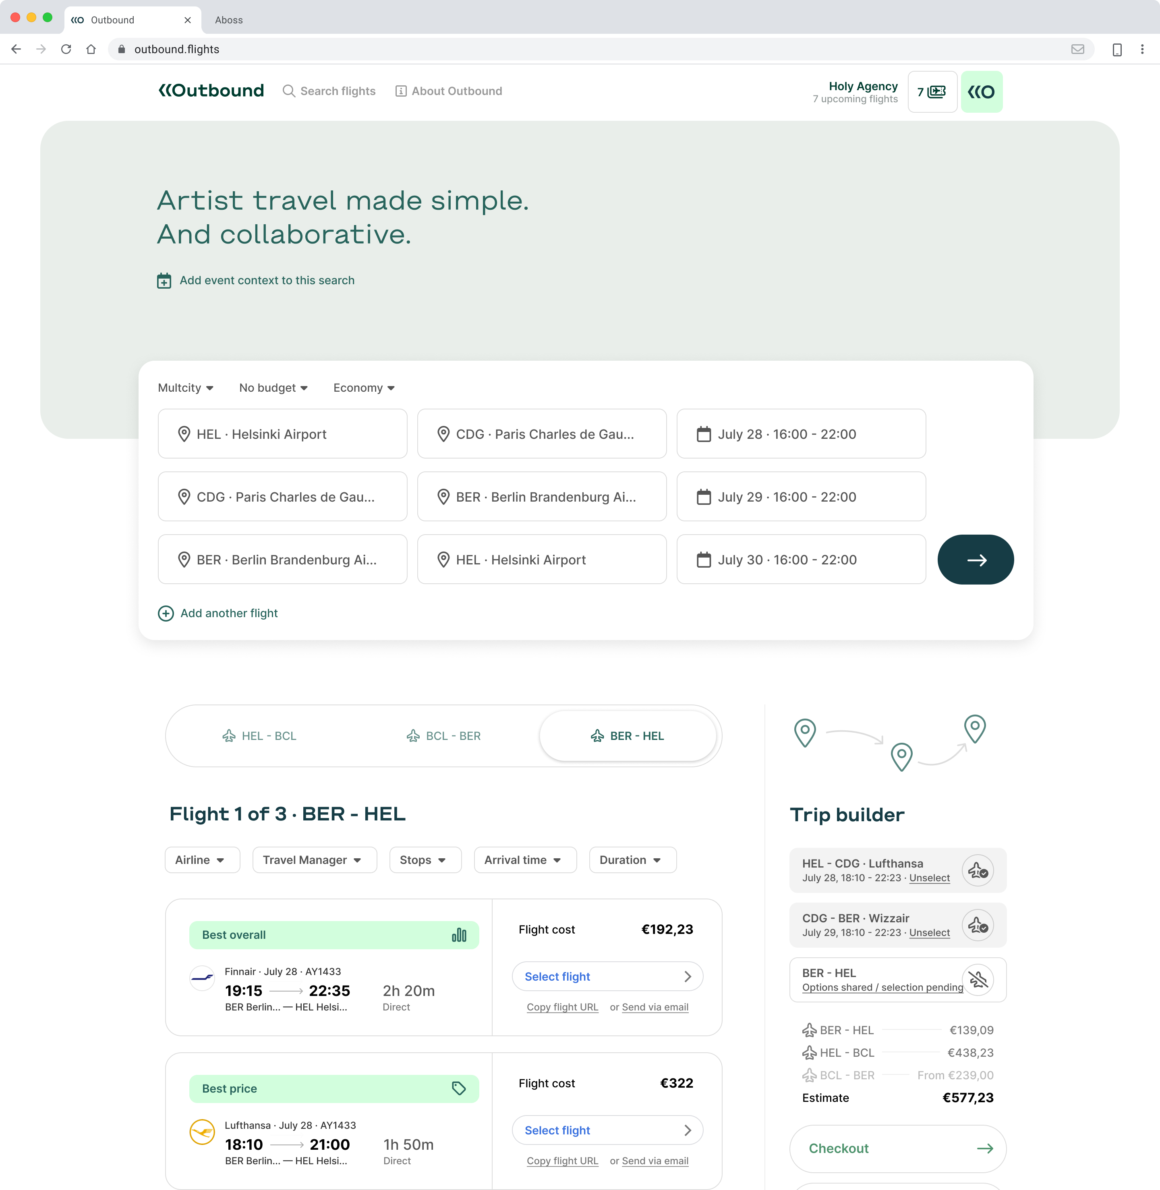The width and height of the screenshot is (1160, 1190).
Task: Switch to the HEL - BCL leg tab
Action: coord(259,735)
